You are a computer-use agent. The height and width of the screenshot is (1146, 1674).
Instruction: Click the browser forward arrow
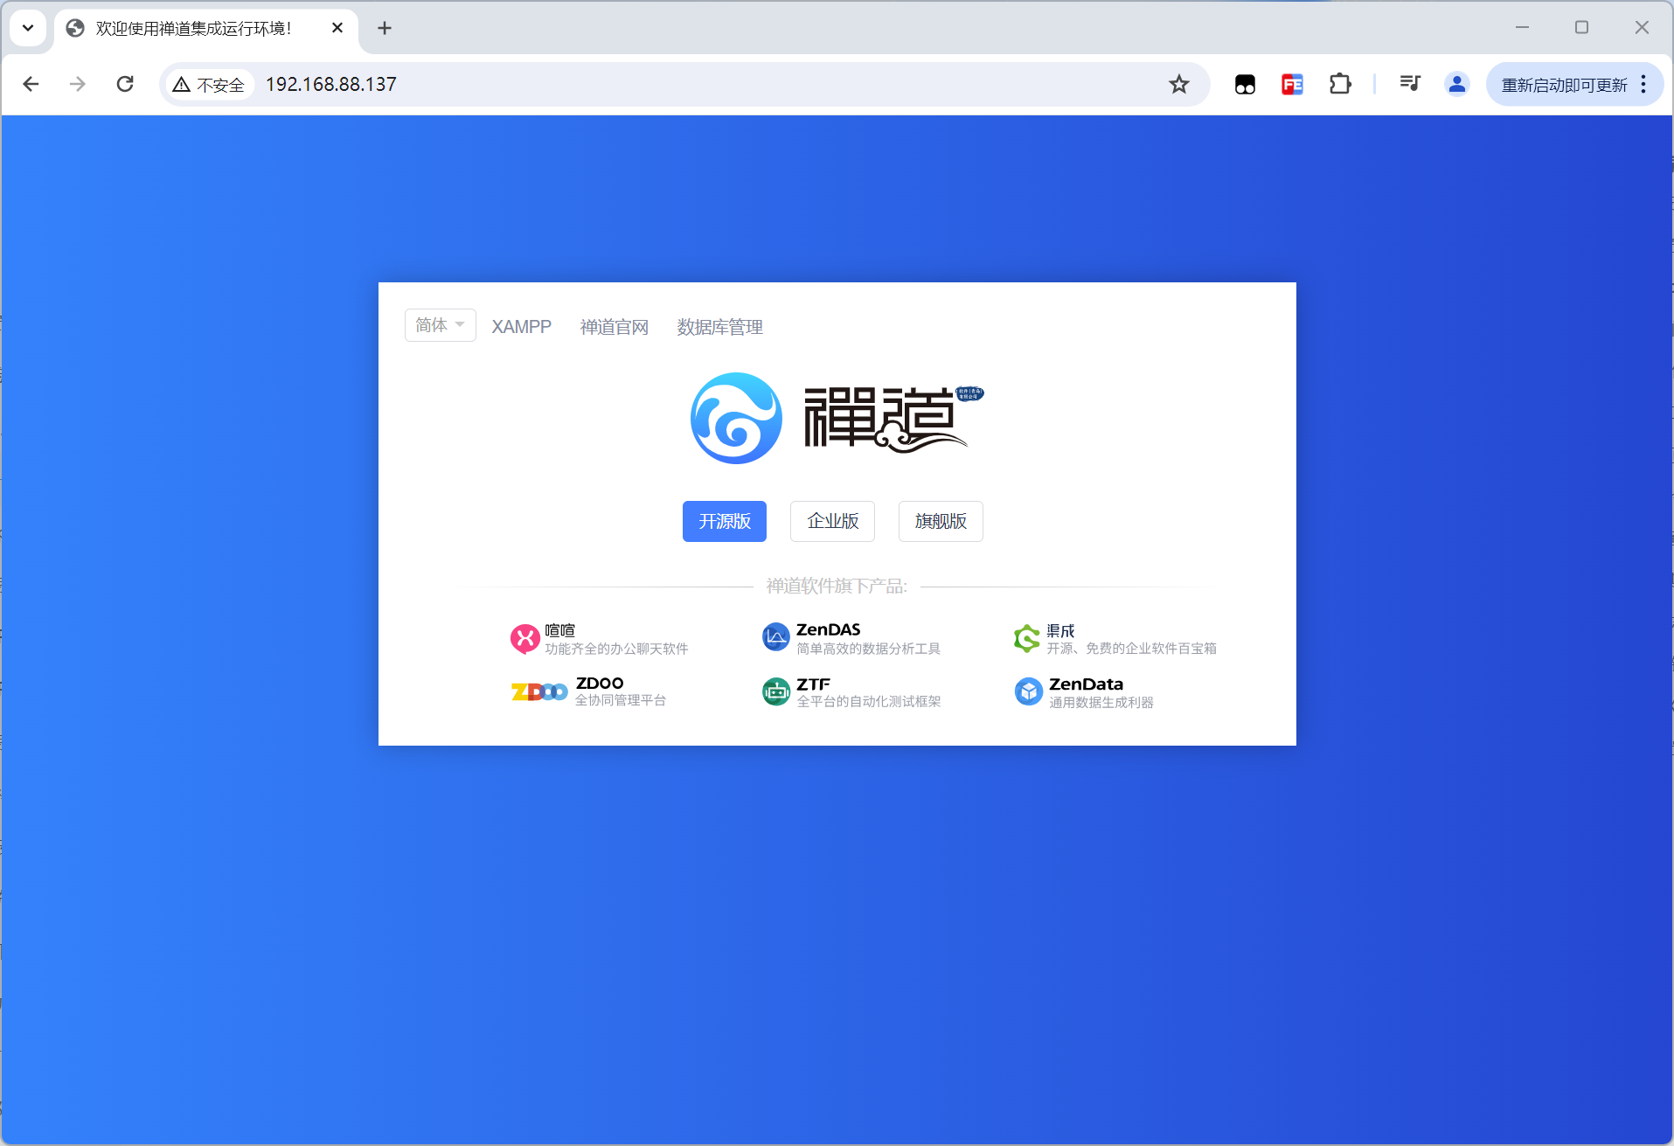pos(78,84)
